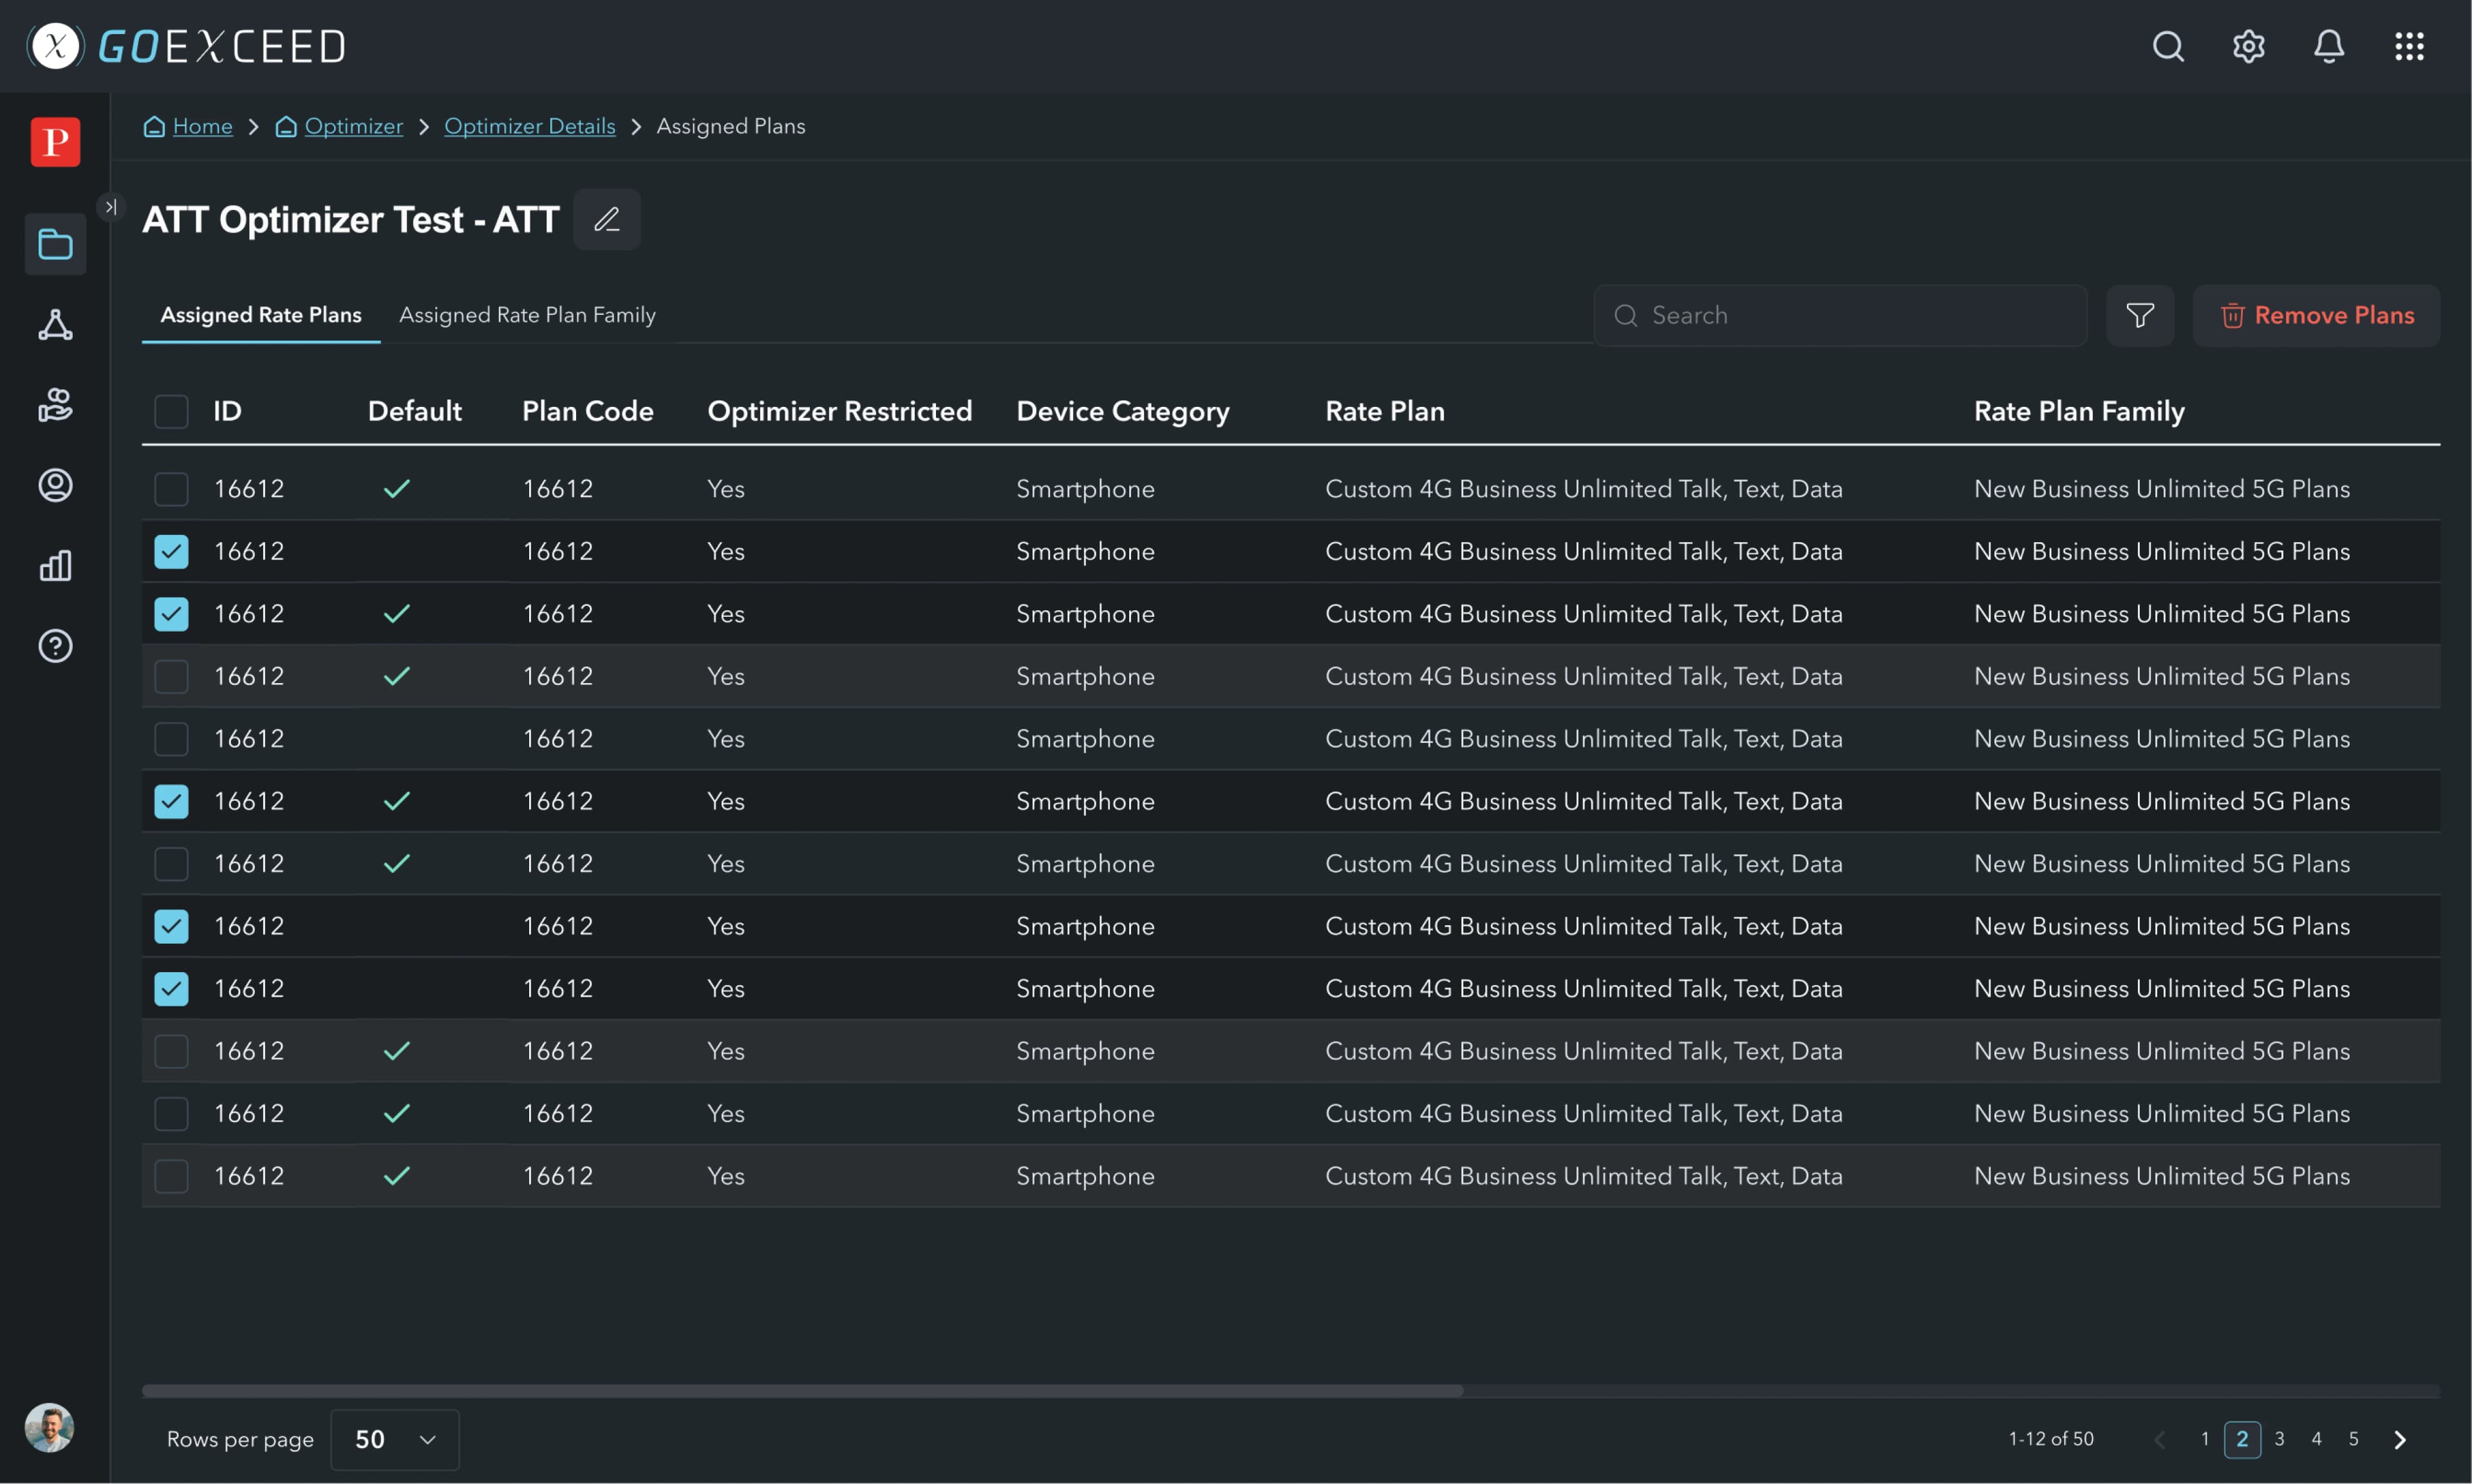The image size is (2472, 1484).
Task: Switch to Assigned Rate Plans tab
Action: point(261,315)
